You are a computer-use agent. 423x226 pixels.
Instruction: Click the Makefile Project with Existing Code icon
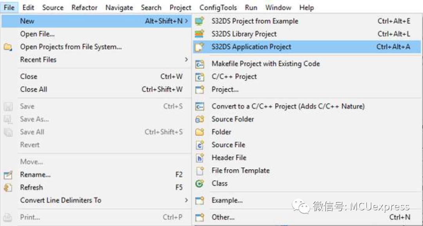point(200,64)
